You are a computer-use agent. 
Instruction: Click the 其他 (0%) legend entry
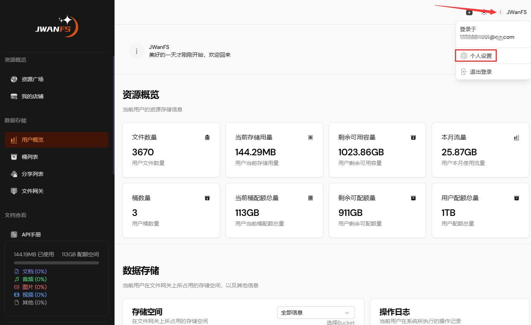click(x=30, y=302)
